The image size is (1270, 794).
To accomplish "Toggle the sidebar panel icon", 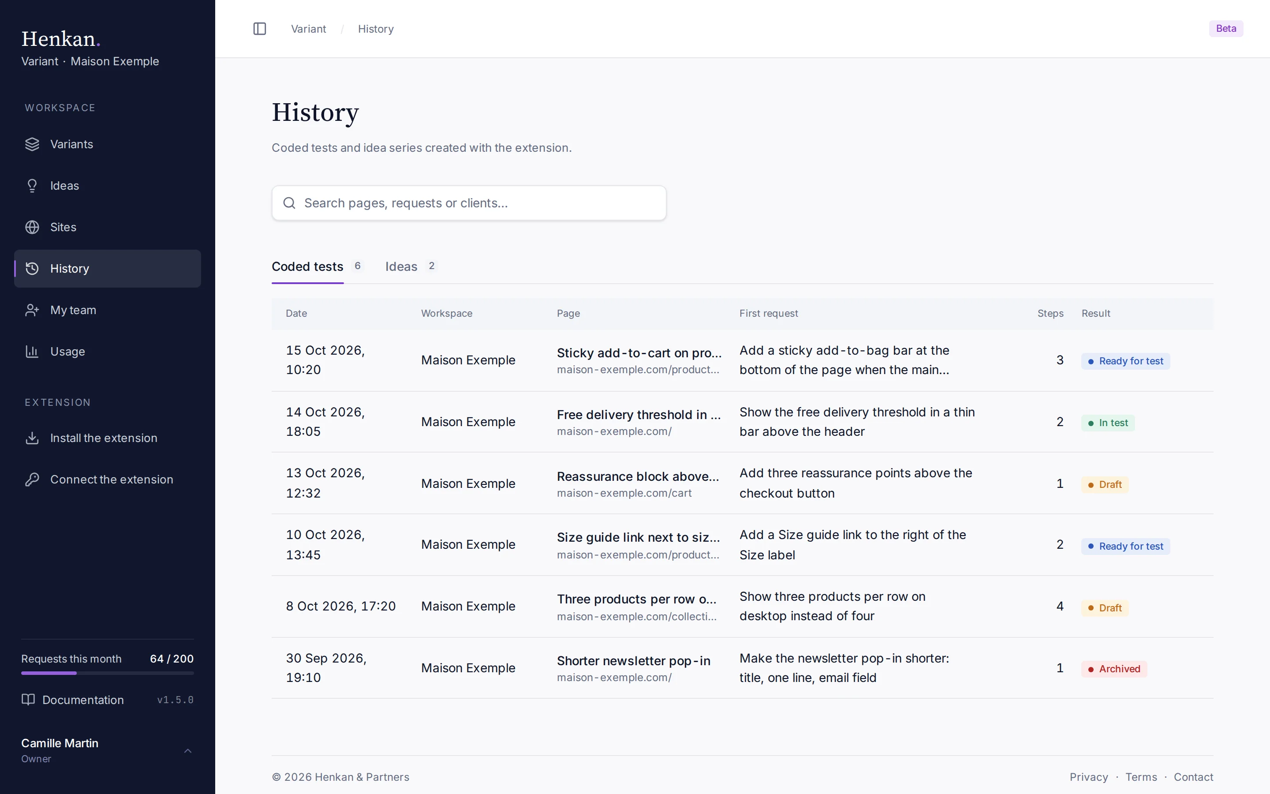I will (x=260, y=29).
